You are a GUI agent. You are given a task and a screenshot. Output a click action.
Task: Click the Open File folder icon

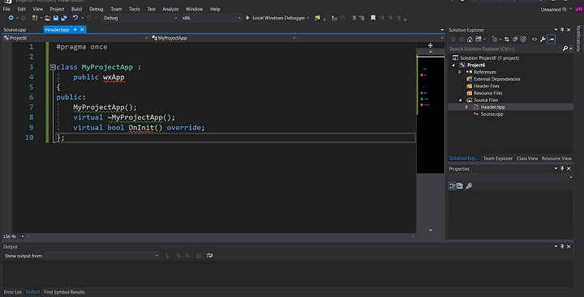point(47,18)
